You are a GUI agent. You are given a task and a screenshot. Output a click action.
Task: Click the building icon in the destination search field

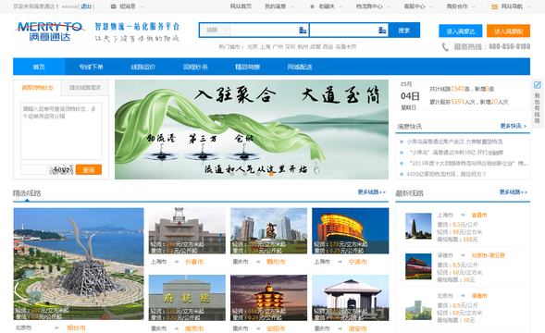click(x=382, y=31)
